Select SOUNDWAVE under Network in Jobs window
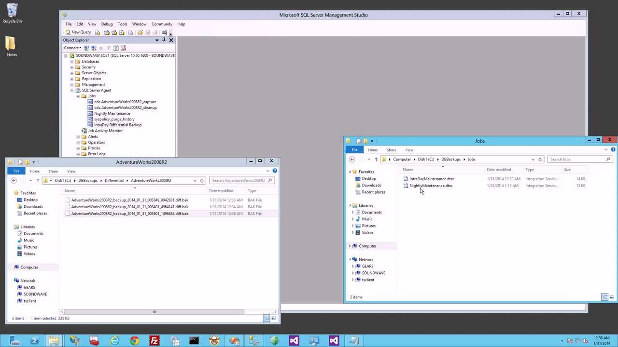The width and height of the screenshot is (618, 347). pyautogui.click(x=374, y=273)
